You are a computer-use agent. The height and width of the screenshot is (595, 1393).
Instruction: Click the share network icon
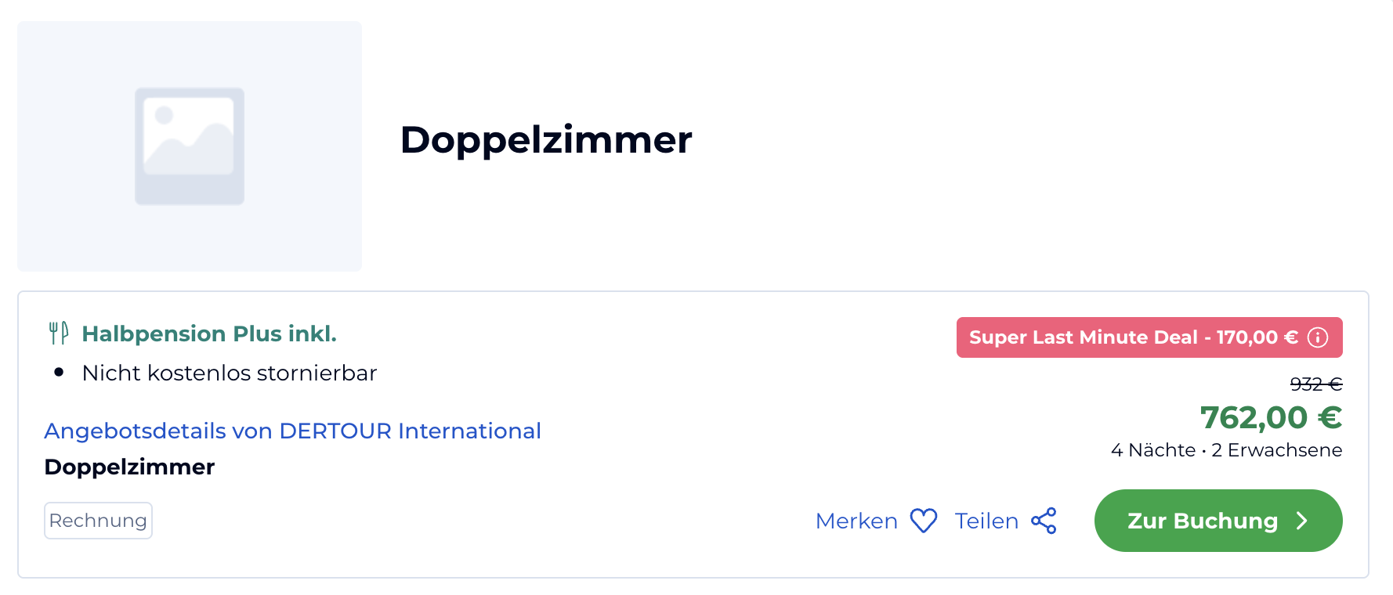coord(1044,521)
